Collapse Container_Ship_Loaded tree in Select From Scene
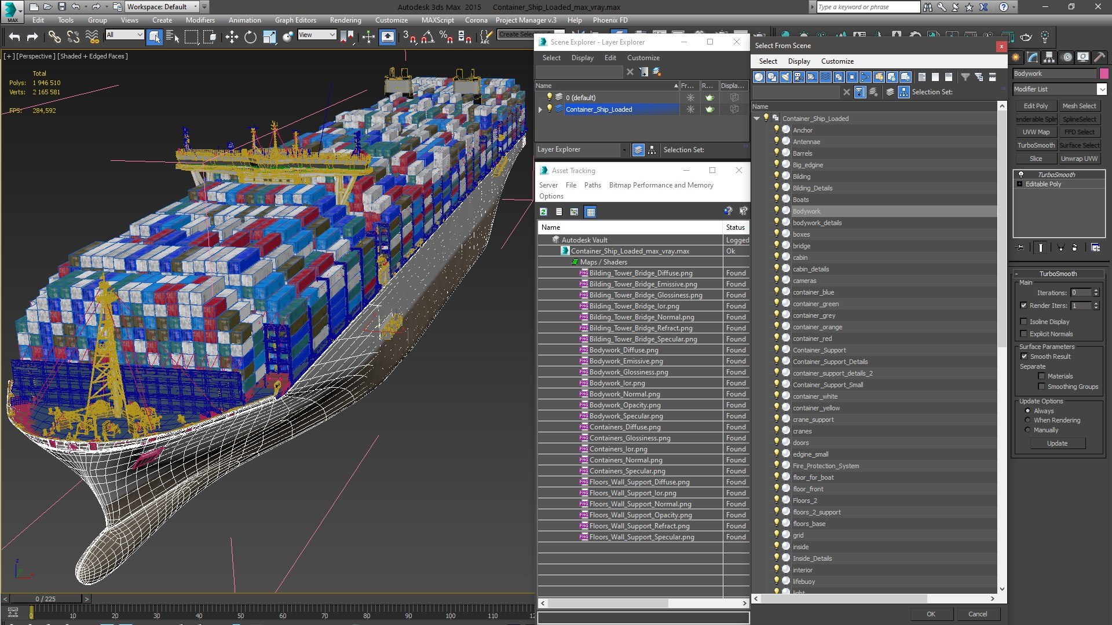 [756, 118]
